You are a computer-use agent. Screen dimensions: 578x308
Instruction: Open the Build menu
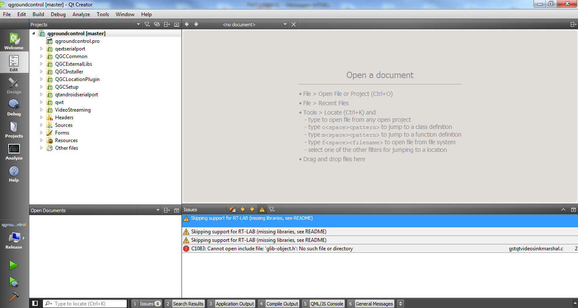(38, 14)
